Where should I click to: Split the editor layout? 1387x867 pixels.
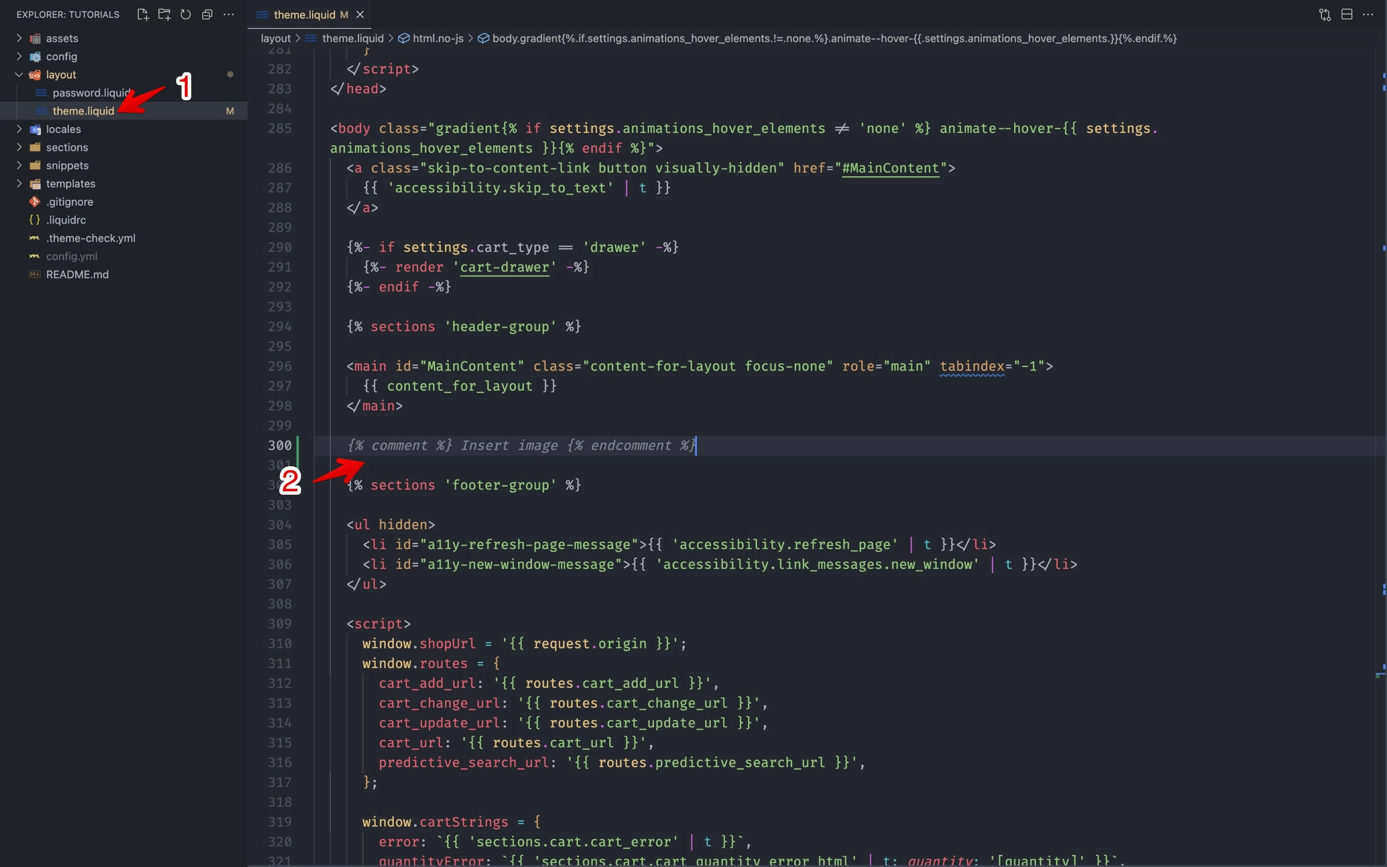point(1347,14)
